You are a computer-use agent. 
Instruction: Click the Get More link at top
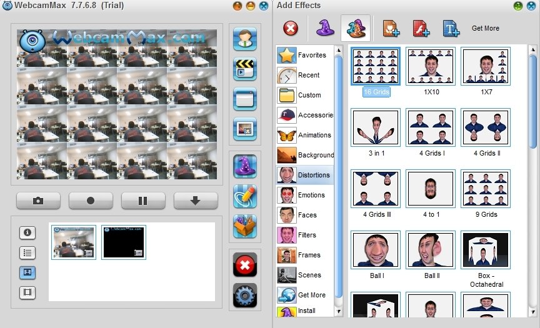click(485, 28)
